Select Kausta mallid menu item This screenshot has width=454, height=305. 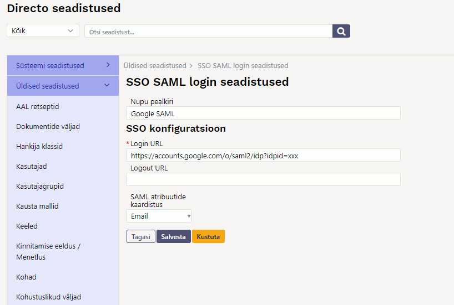[x=37, y=206]
